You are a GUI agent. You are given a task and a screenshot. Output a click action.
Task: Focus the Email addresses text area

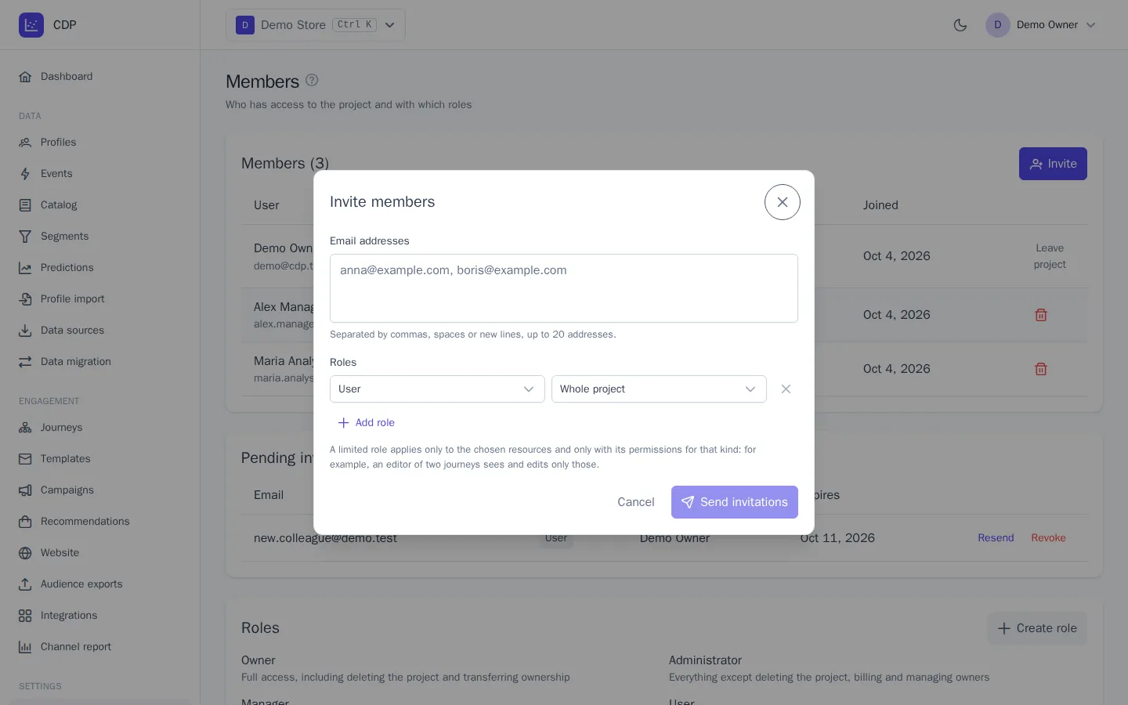coord(564,288)
